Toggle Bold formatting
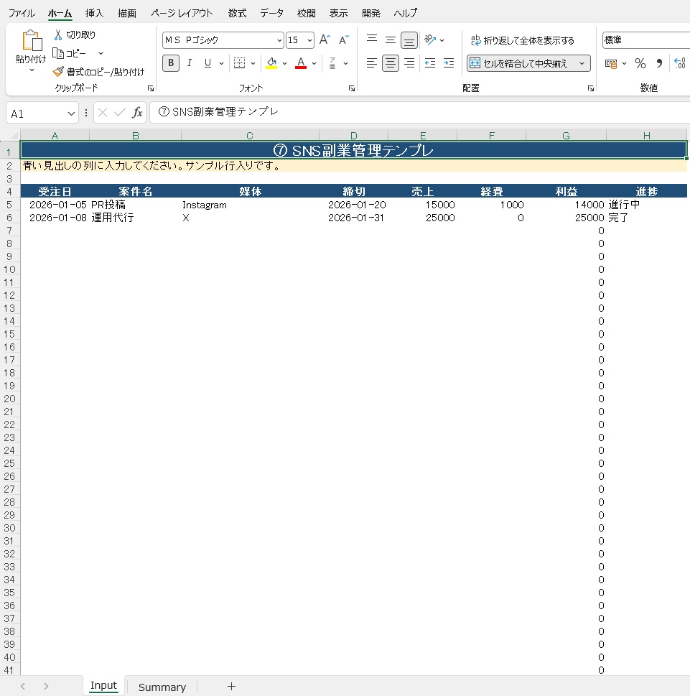This screenshot has width=690, height=696. [x=170, y=63]
